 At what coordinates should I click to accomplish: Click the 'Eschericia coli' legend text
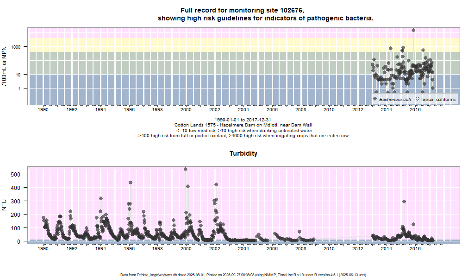pyautogui.click(x=395, y=99)
